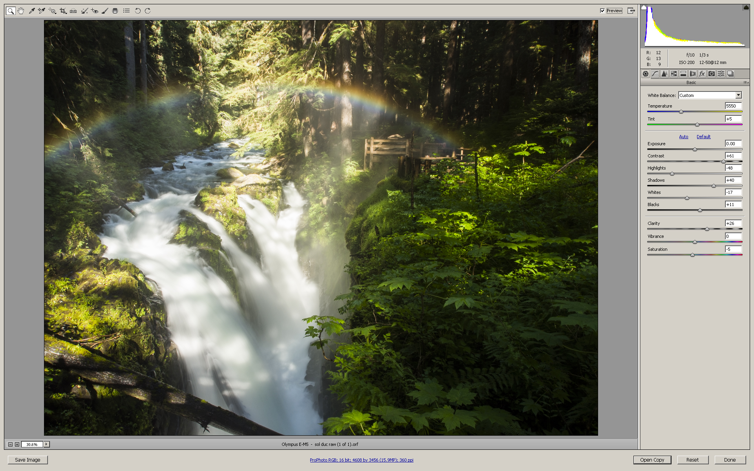Screen dimensions: 754x471
Task: Select the Red Eye Removal tool
Action: pos(94,11)
